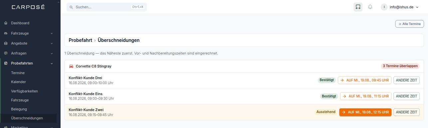
Task: Click the 3 Termine überlappen badge
Action: pos(400,66)
